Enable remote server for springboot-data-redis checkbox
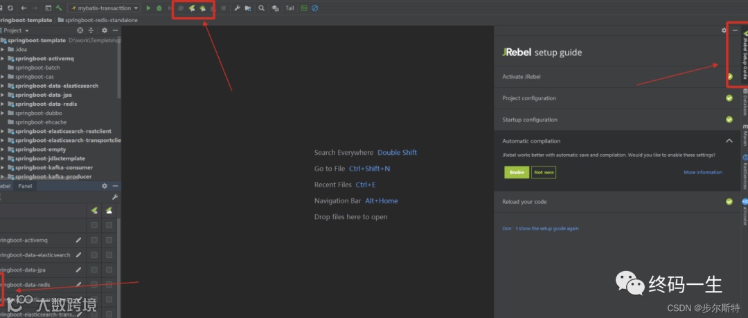 point(109,285)
